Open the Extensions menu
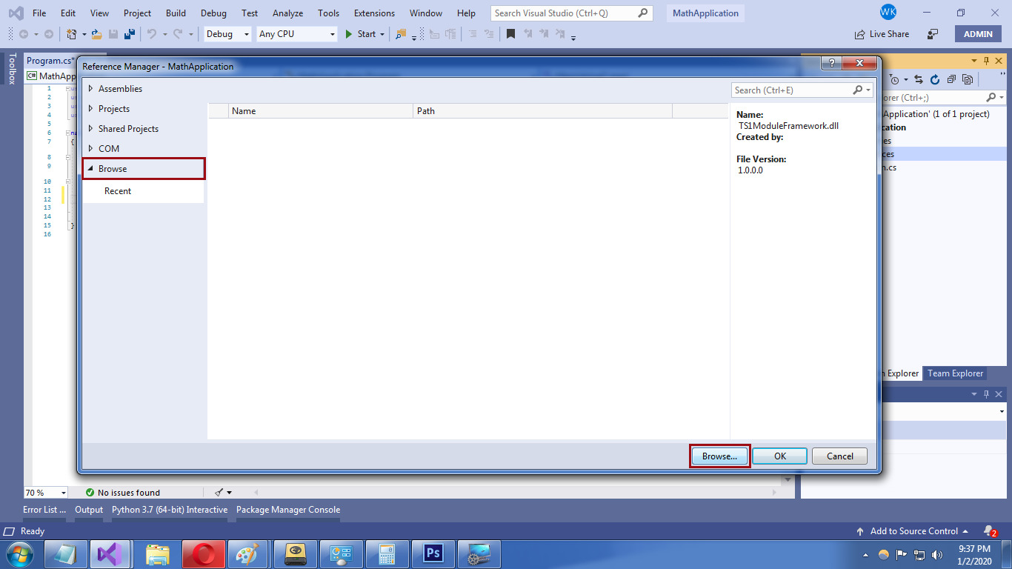Image resolution: width=1012 pixels, height=569 pixels. [375, 13]
